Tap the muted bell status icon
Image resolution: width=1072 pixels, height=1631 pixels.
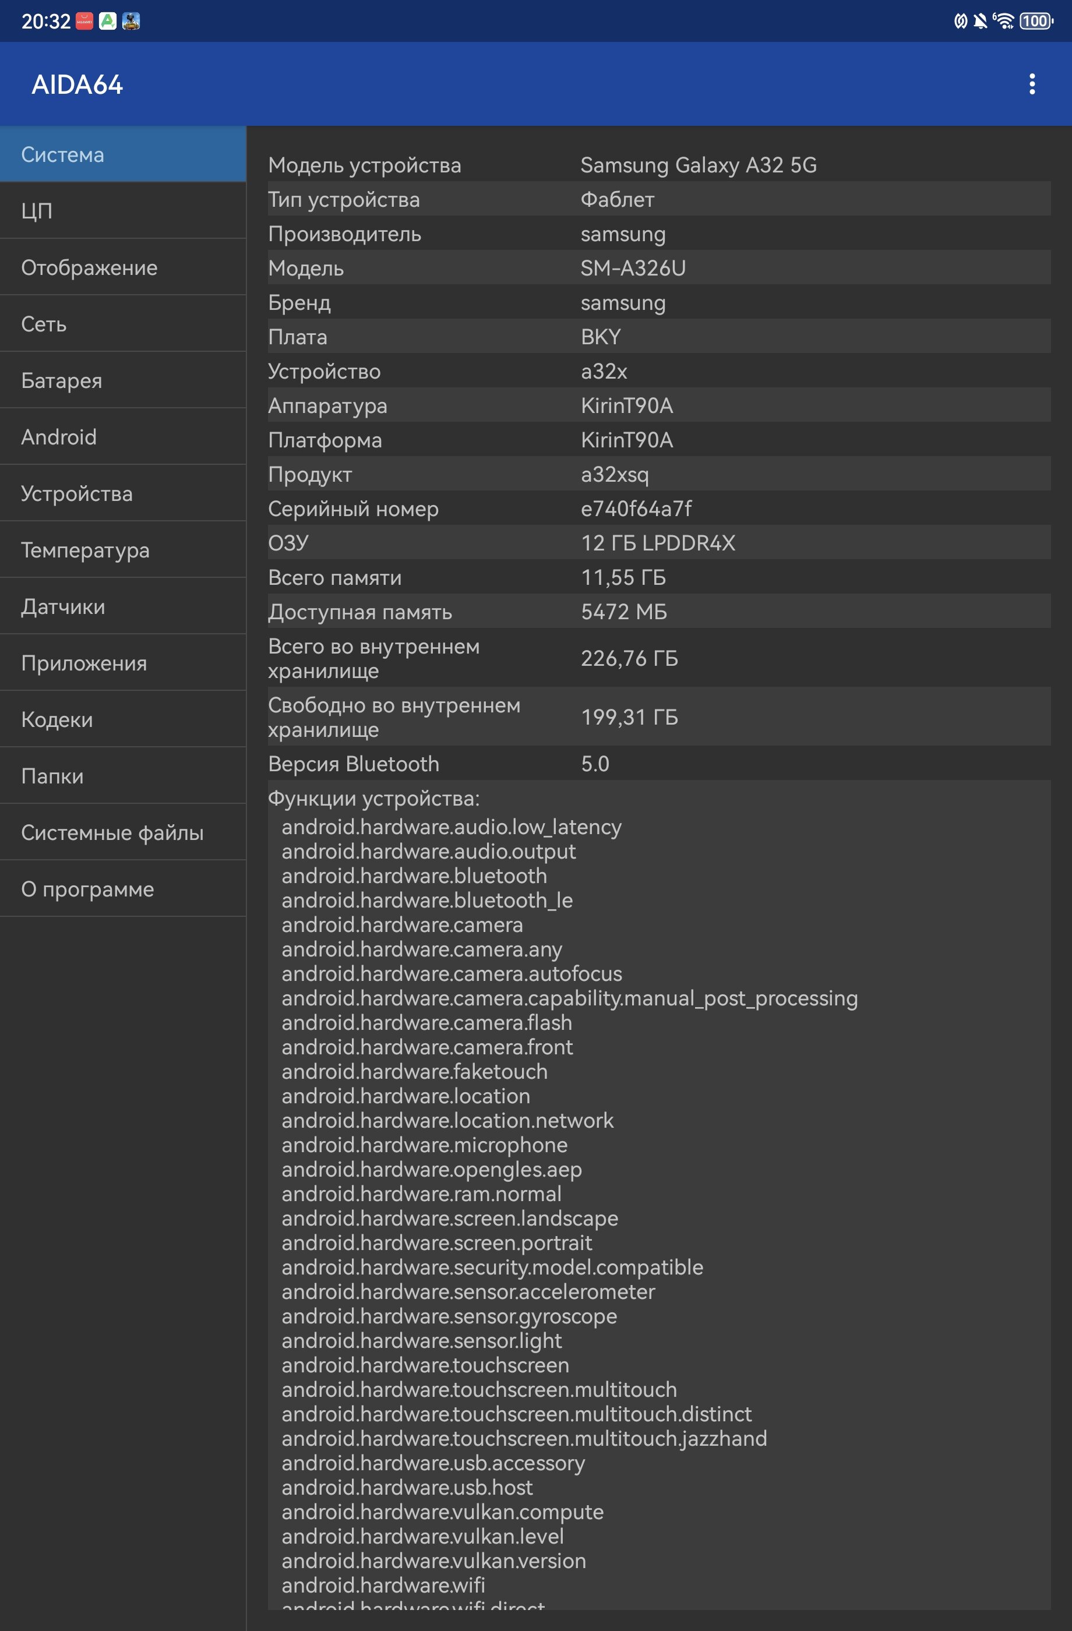tap(980, 21)
